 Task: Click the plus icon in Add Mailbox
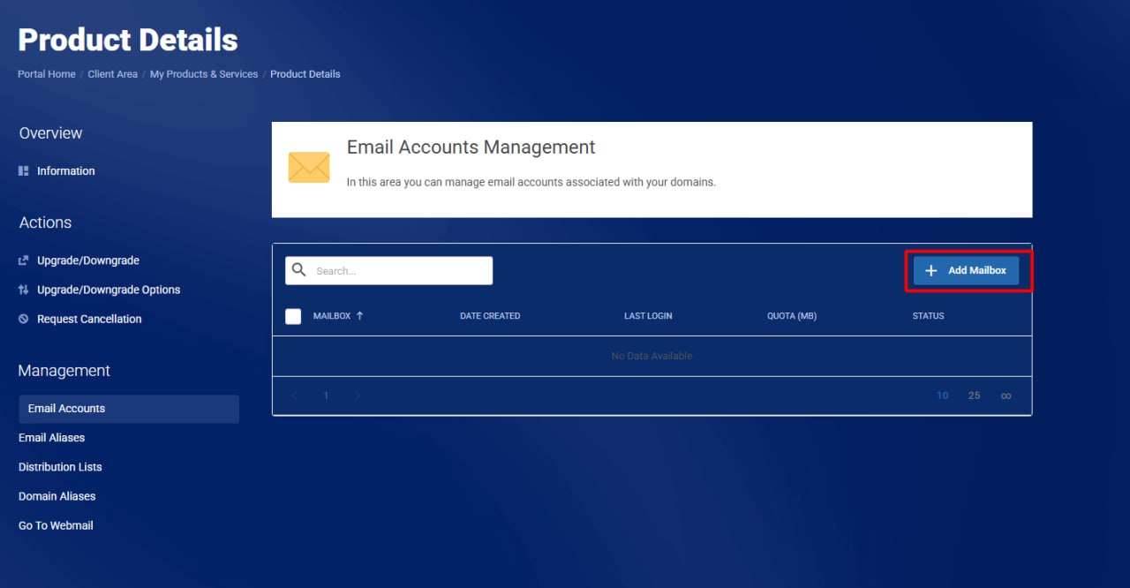(930, 271)
